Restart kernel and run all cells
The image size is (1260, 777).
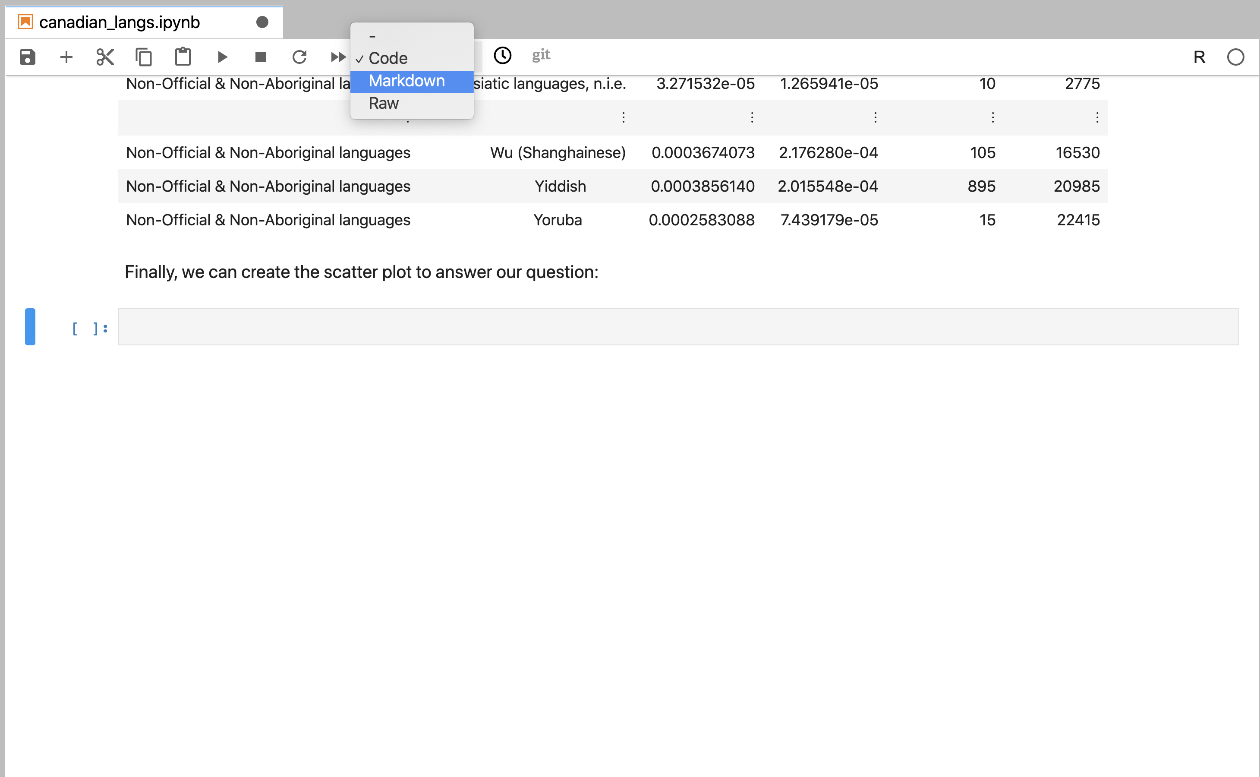[338, 57]
